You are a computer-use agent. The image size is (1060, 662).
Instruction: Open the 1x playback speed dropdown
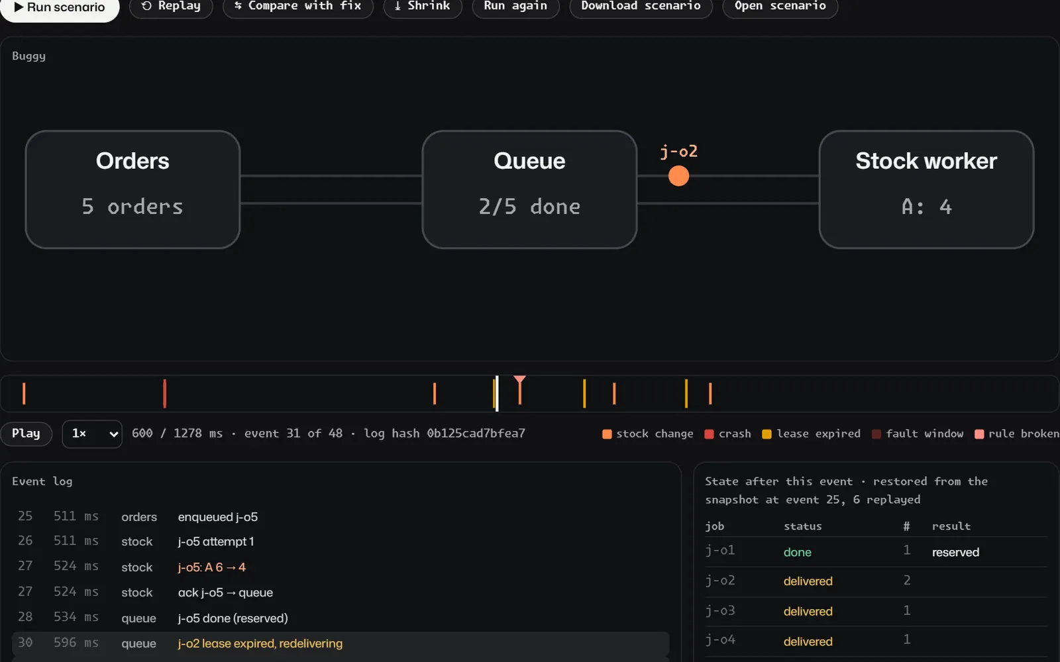tap(92, 434)
